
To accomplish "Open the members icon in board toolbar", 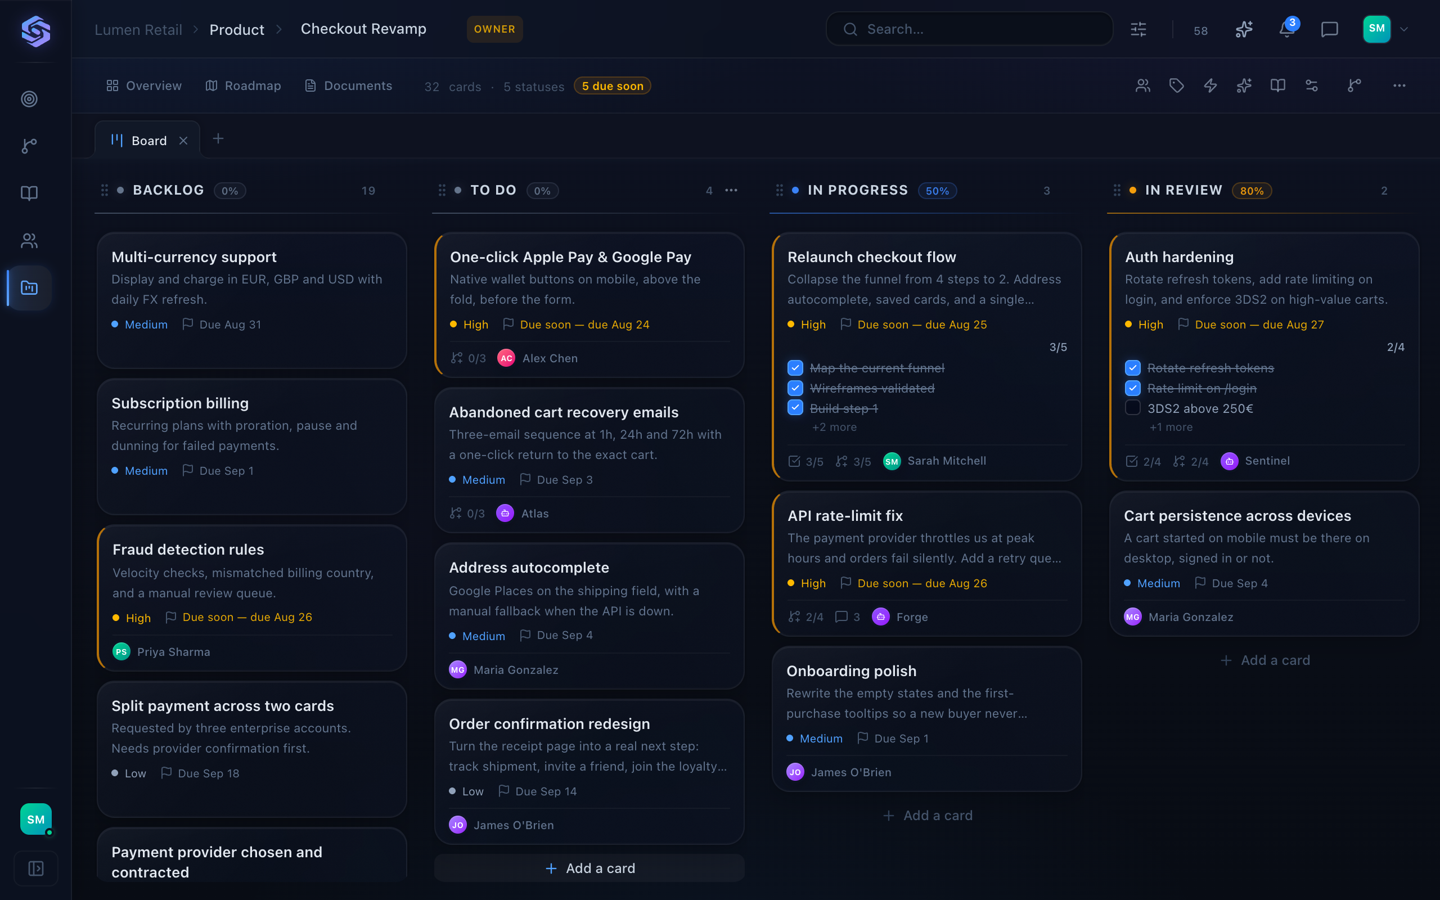I will pos(1142,85).
